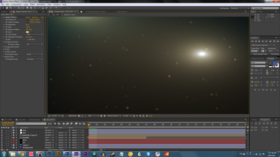Image resolution: width=280 pixels, height=157 pixels.
Task: Expand the Foreground Layers group
Action: [4, 47]
